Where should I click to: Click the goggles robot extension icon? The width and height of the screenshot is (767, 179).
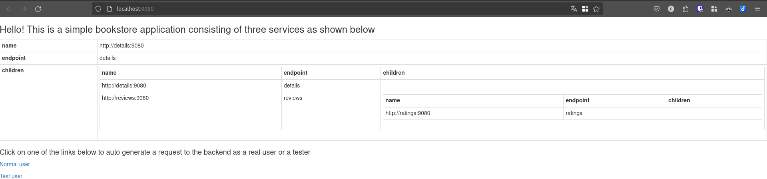point(729,9)
